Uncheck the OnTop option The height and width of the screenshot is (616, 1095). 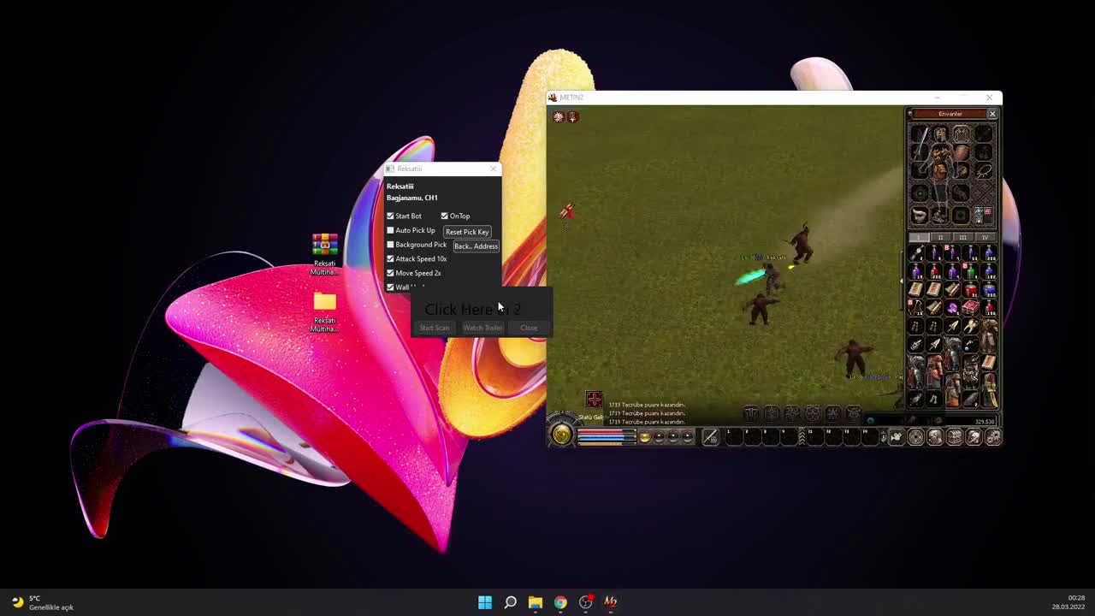pyautogui.click(x=444, y=216)
